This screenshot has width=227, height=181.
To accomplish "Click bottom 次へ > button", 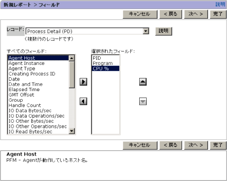I will [196, 145].
